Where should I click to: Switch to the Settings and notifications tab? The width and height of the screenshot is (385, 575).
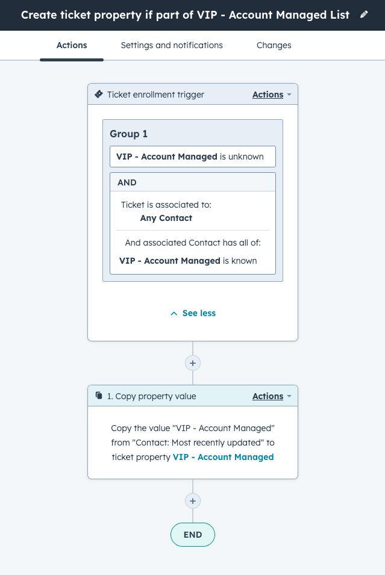(x=171, y=45)
